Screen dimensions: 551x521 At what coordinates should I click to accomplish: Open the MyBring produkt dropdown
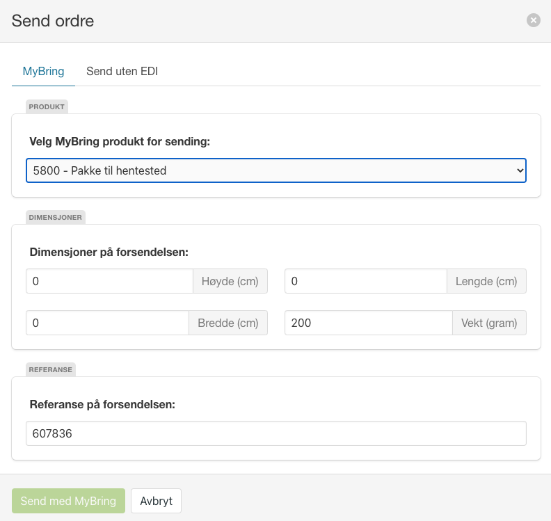coord(276,170)
